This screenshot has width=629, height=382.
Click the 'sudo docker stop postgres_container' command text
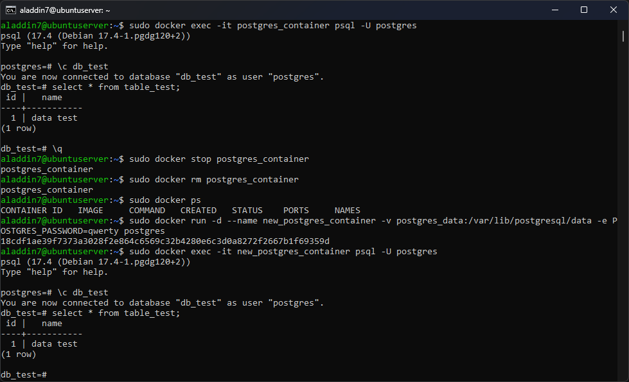point(219,159)
